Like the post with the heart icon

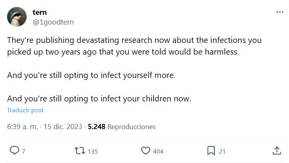(x=145, y=151)
